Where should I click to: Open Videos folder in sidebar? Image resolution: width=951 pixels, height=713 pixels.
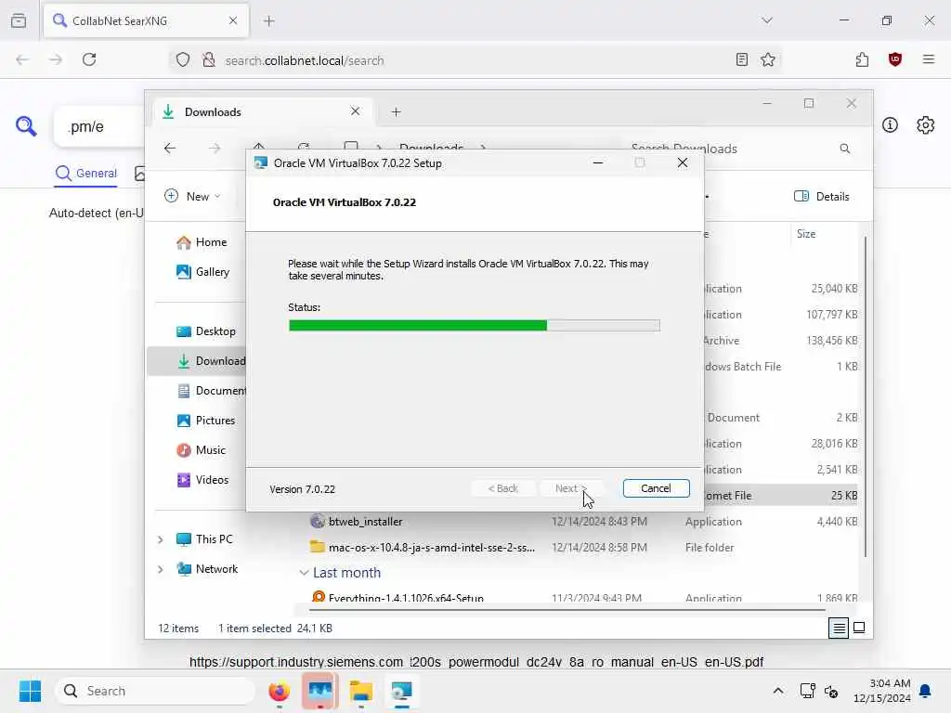[202, 480]
